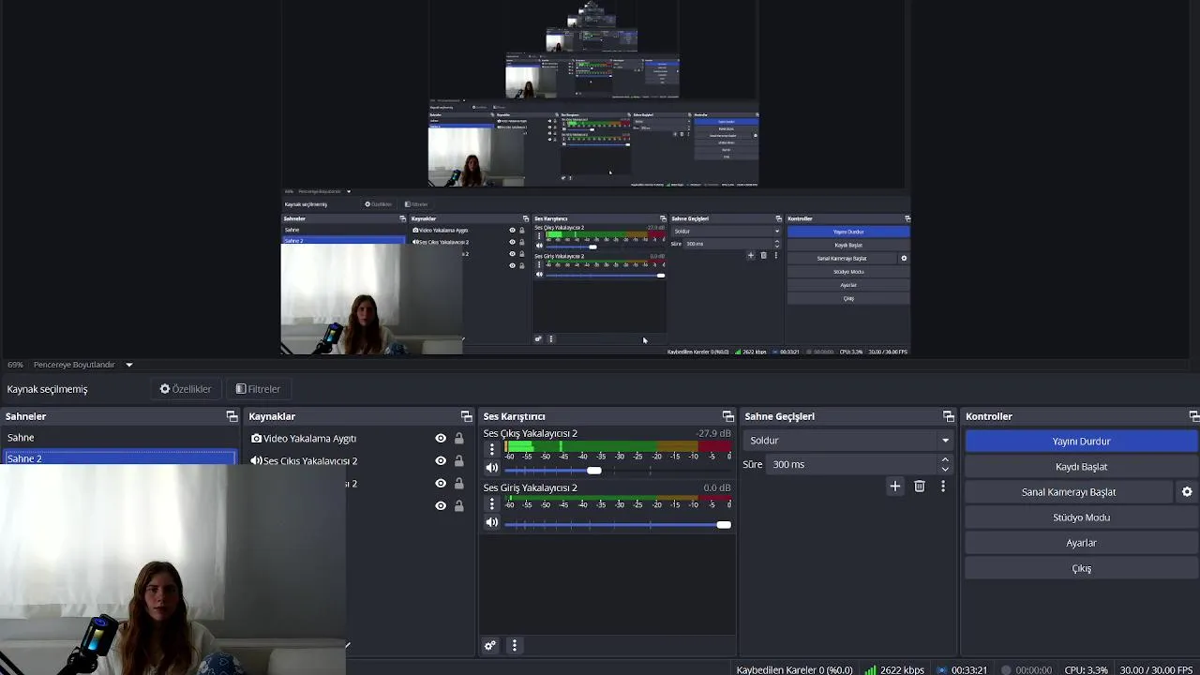This screenshot has height=675, width=1200.
Task: Undock the Ses Karıştırıcı panel
Action: tap(727, 416)
